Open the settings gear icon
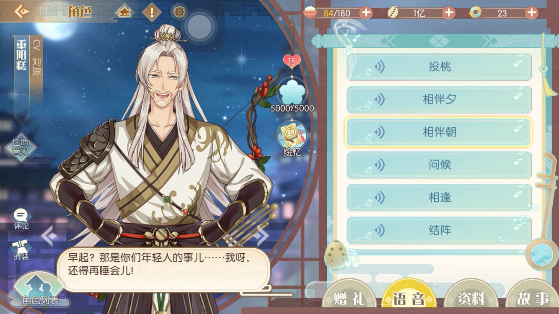 (x=179, y=12)
